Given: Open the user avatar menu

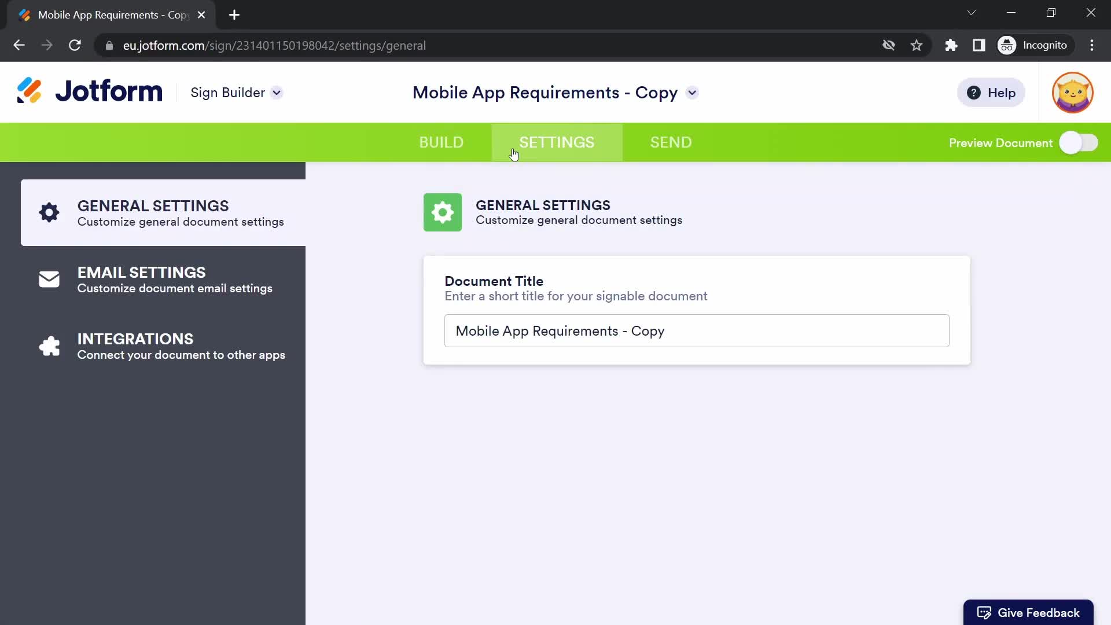Looking at the screenshot, I should coord(1072,93).
